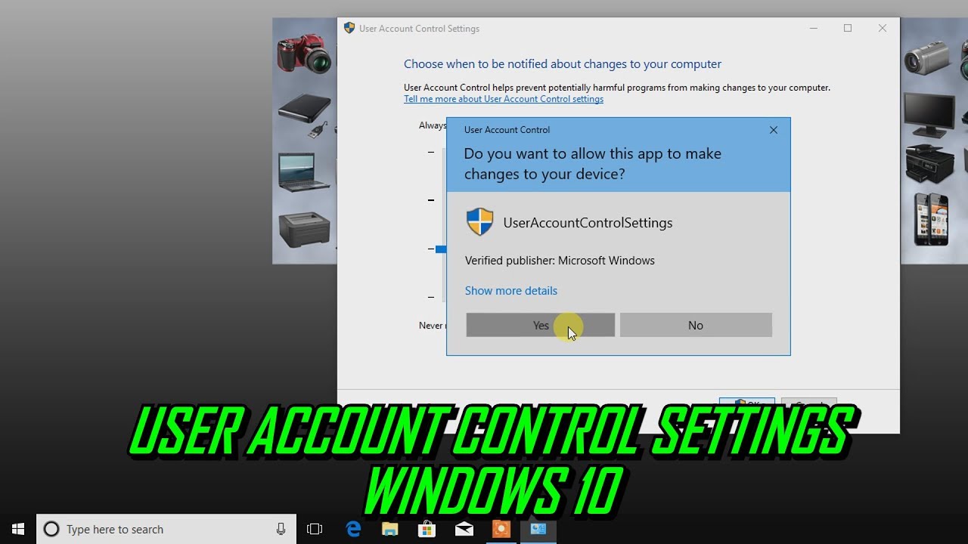The image size is (968, 544).
Task: Click the monitor device image on right
Action: [x=929, y=114]
